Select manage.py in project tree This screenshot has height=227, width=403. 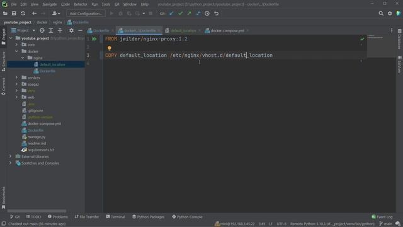pos(37,137)
